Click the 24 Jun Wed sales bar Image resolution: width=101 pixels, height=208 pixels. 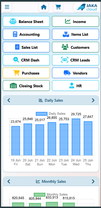tap(76, 137)
